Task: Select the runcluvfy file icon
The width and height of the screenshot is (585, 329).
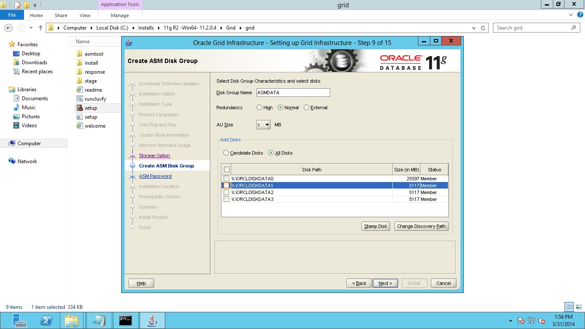Action: [79, 99]
